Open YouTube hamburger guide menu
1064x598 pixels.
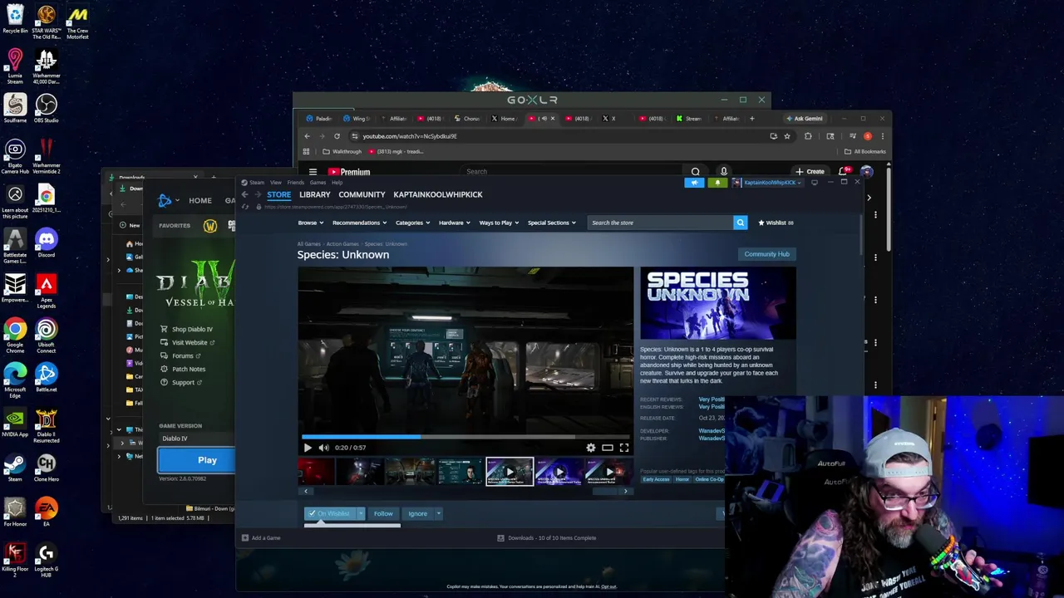(x=313, y=172)
